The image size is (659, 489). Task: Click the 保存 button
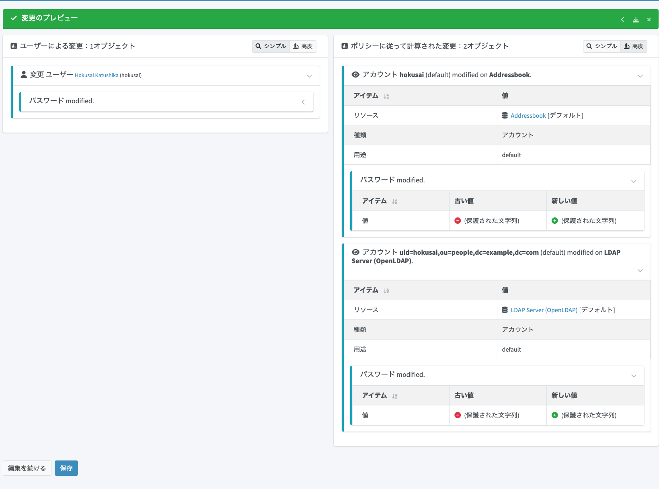pyautogui.click(x=66, y=468)
